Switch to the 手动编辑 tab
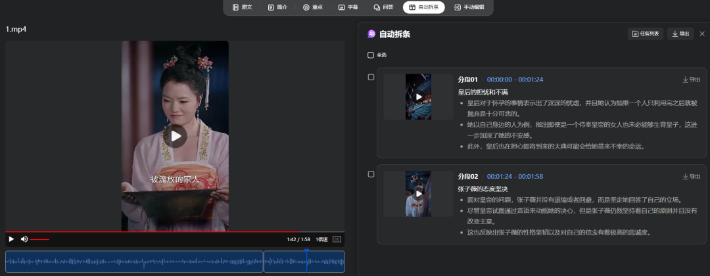This screenshot has width=710, height=276. pyautogui.click(x=469, y=7)
